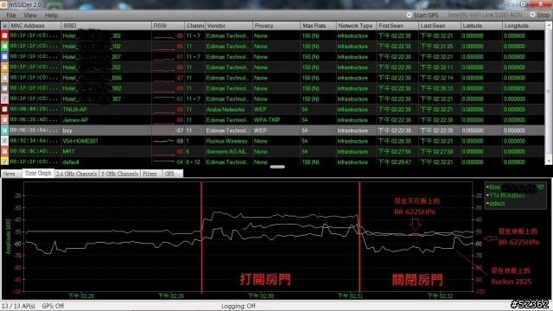Open the File menu

tap(11, 16)
